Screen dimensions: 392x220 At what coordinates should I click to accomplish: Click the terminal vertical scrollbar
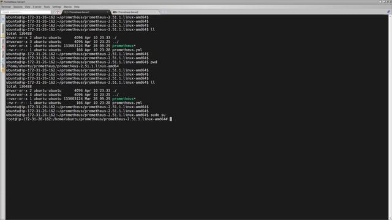tap(390, 117)
